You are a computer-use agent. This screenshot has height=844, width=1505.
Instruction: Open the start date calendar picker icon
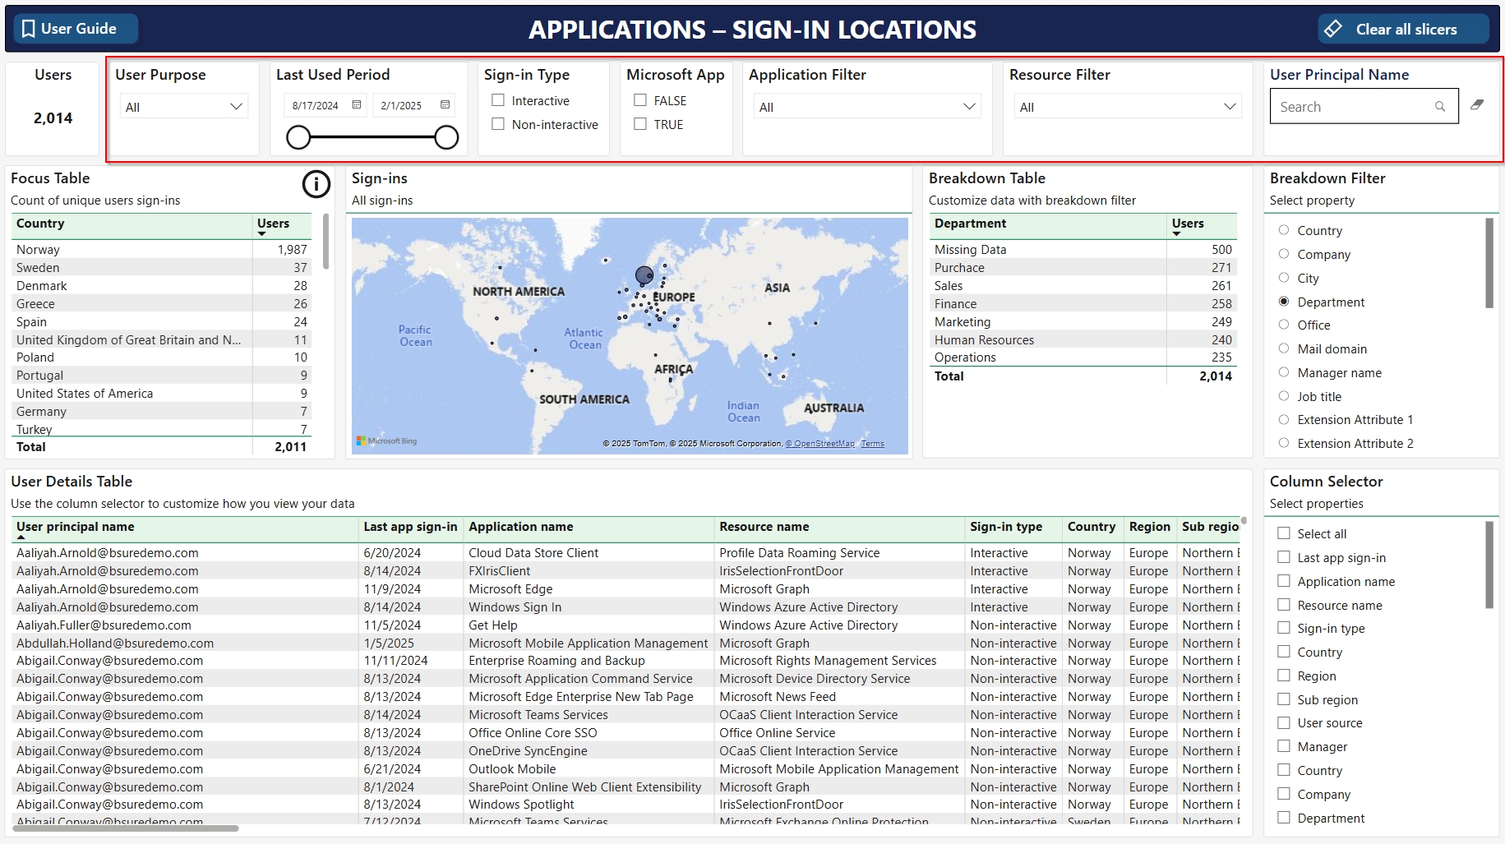357,105
